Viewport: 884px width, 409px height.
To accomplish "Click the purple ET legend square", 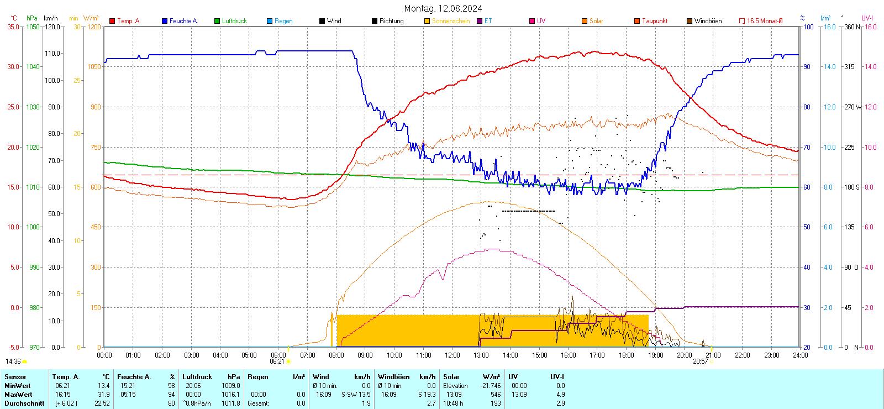I will (480, 21).
